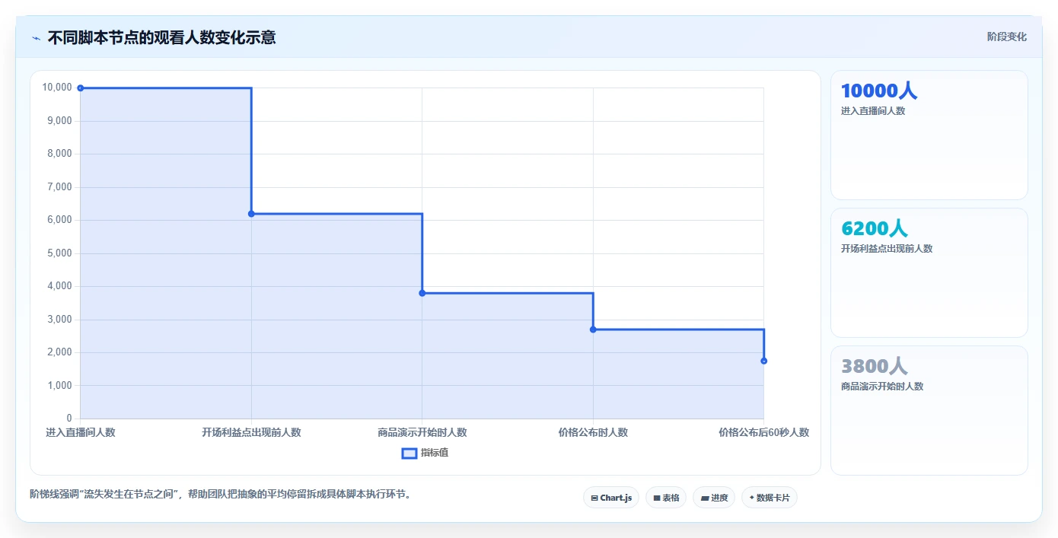Click the footer note about 阶梯线
Image resolution: width=1058 pixels, height=538 pixels.
[222, 494]
